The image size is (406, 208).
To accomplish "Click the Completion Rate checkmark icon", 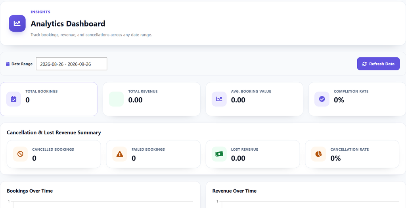I will (x=322, y=99).
